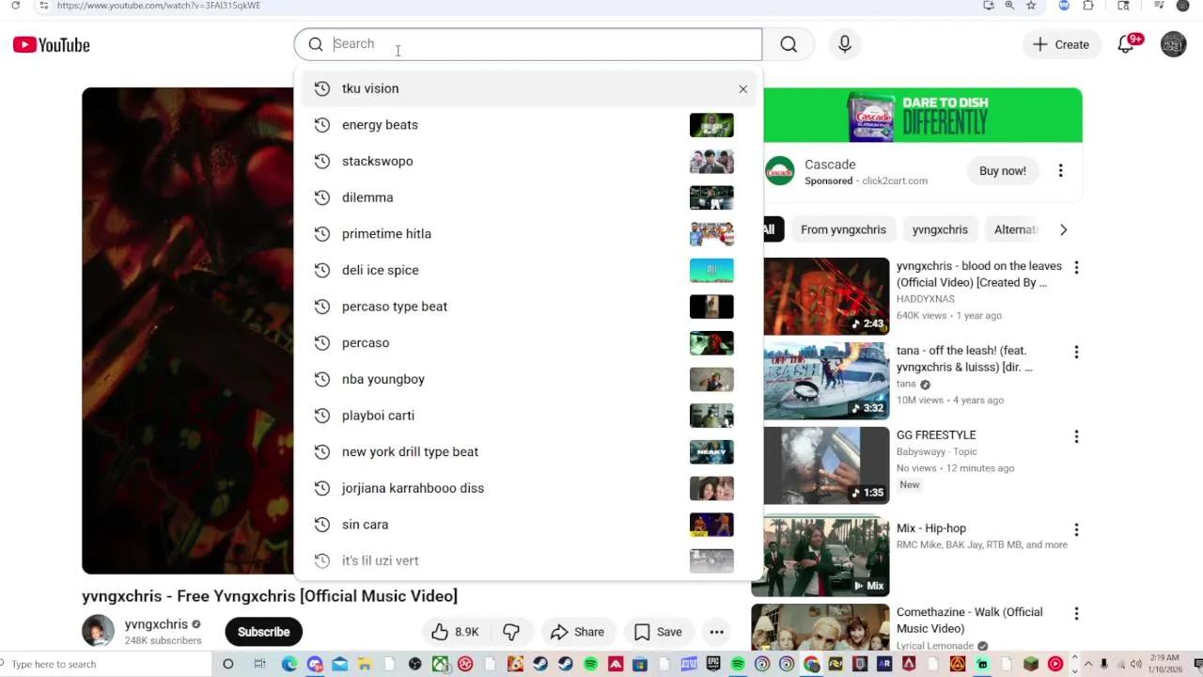This screenshot has width=1203, height=677.
Task: Click the yvngxchris channel avatar
Action: click(x=98, y=631)
